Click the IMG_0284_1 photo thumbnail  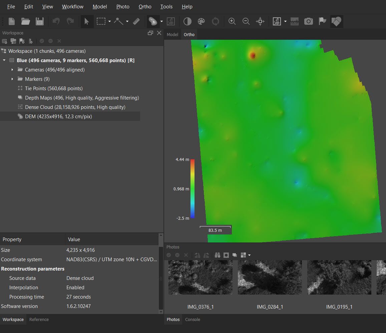(270, 278)
